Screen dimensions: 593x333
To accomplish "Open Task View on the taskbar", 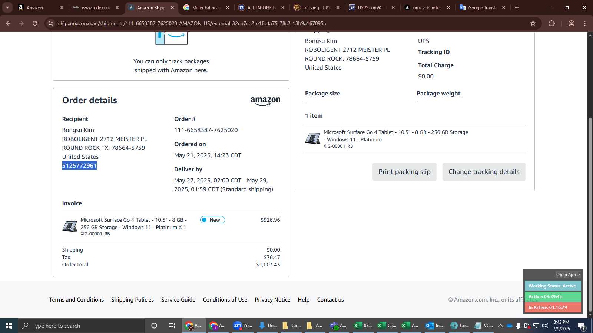I will 172,326.
